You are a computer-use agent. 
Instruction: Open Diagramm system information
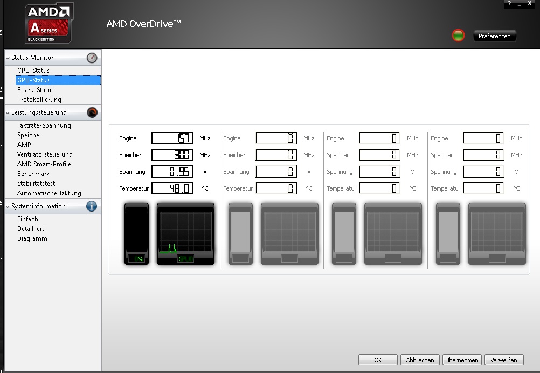pos(32,238)
